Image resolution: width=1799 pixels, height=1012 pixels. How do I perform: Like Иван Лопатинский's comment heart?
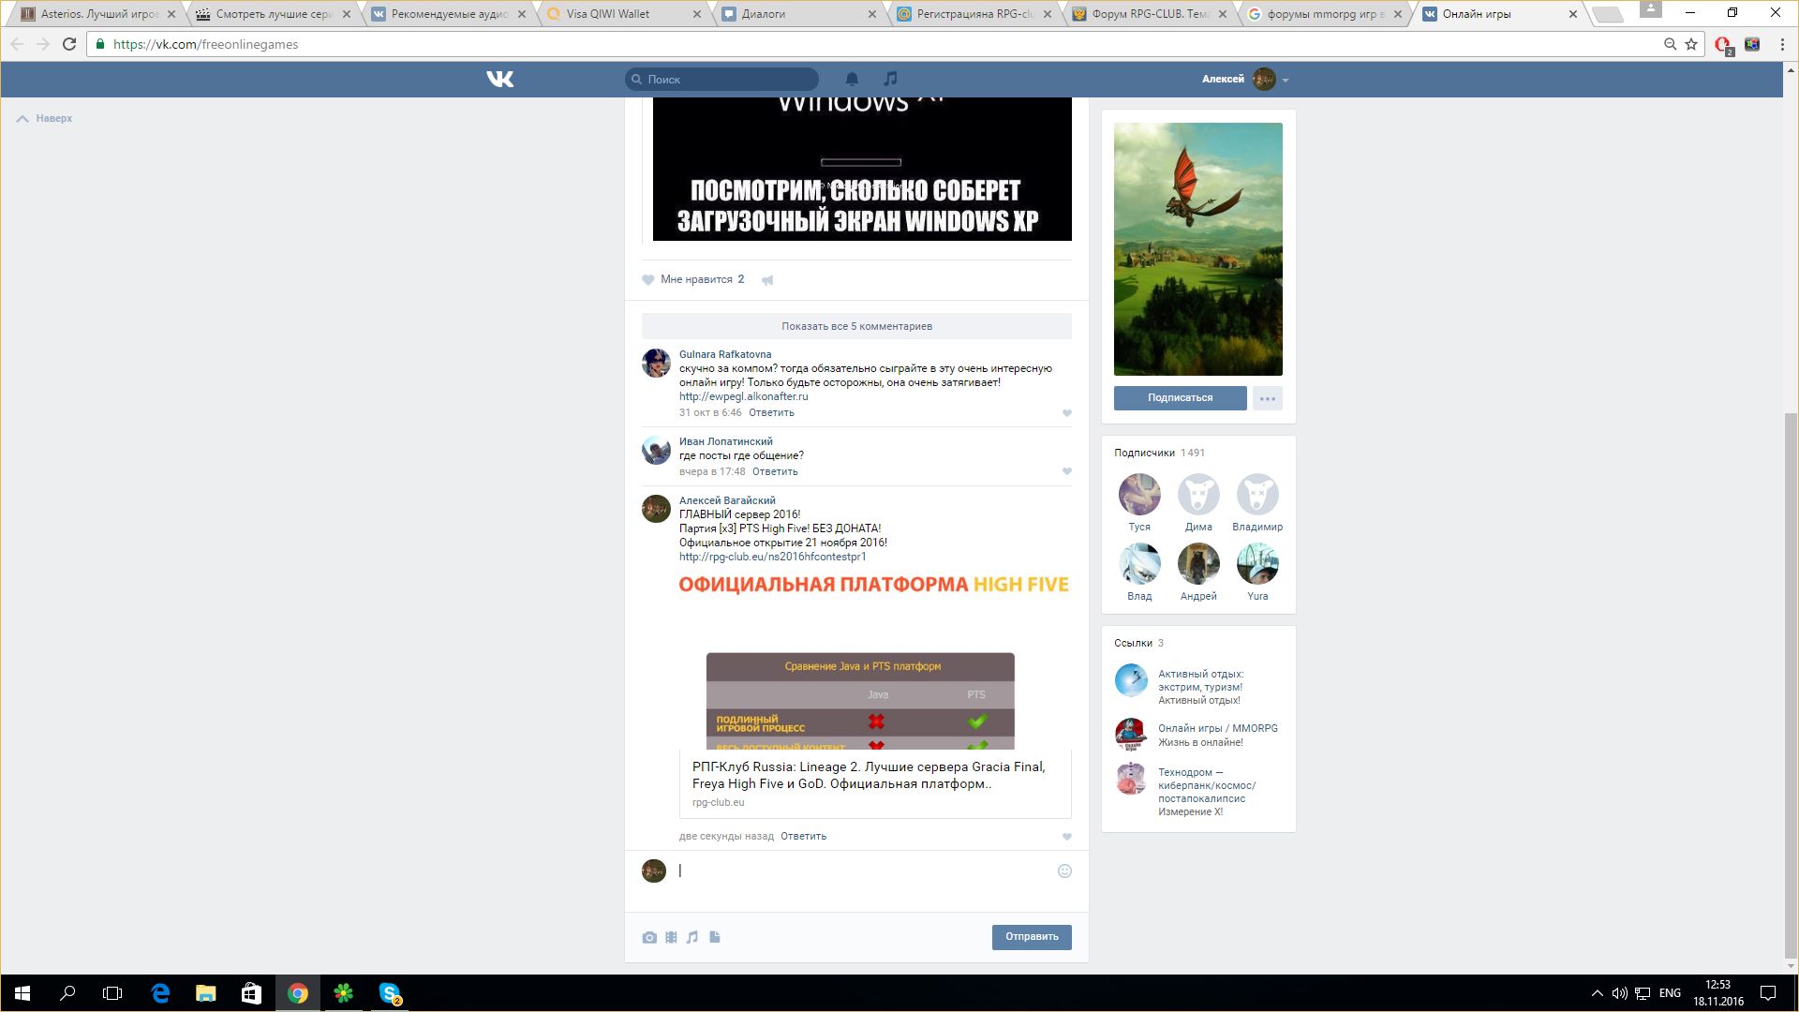(x=1066, y=471)
